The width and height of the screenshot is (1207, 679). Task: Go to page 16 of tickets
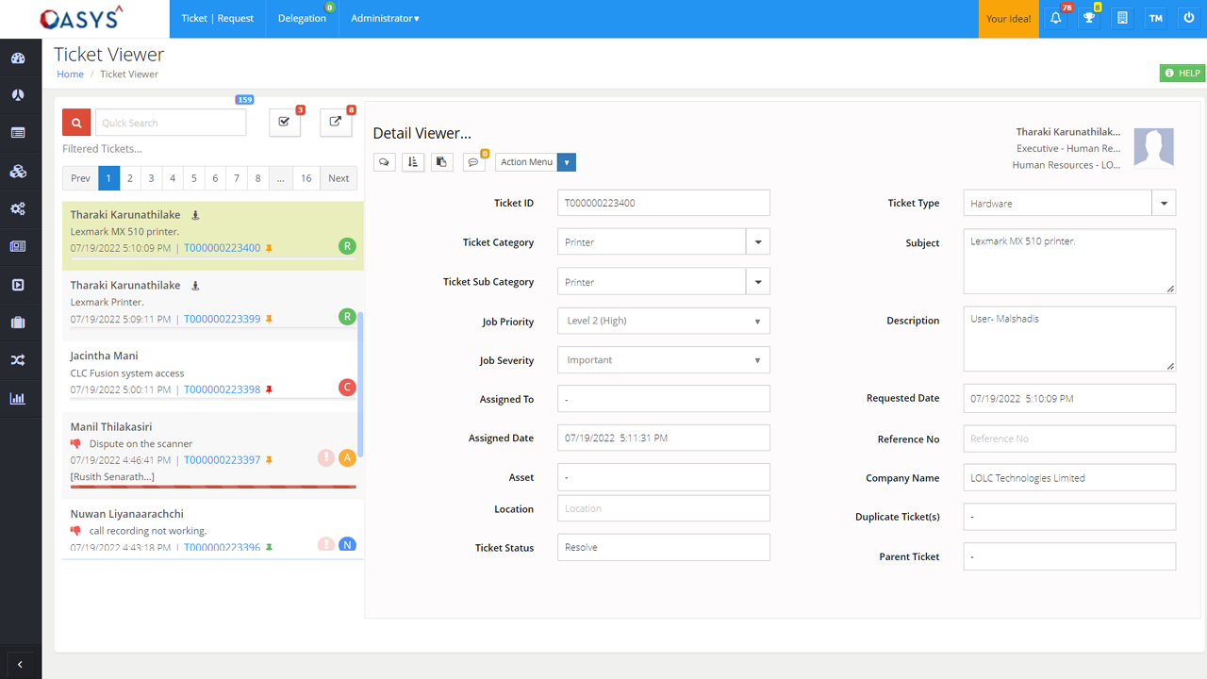click(x=306, y=178)
